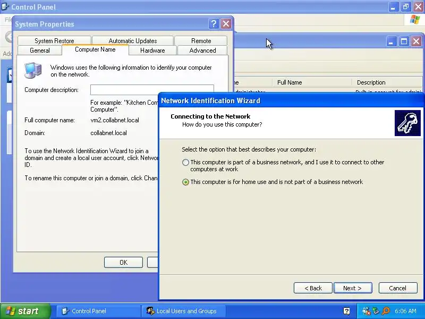Minimize the Control Panel window
This screenshot has height=319, width=425.
coord(393,7)
